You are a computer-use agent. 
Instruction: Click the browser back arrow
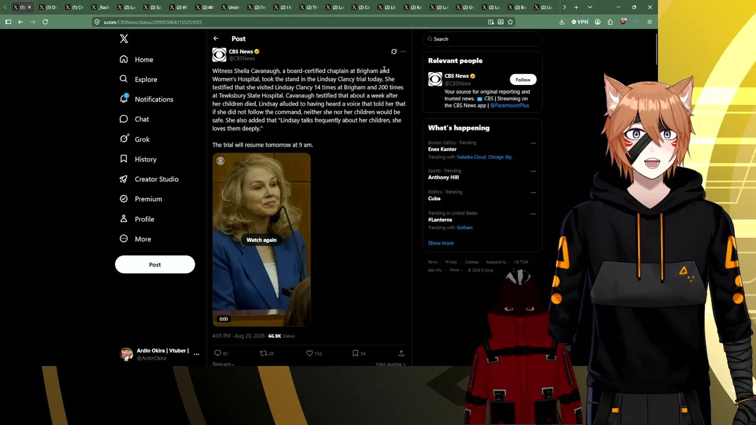click(x=21, y=22)
